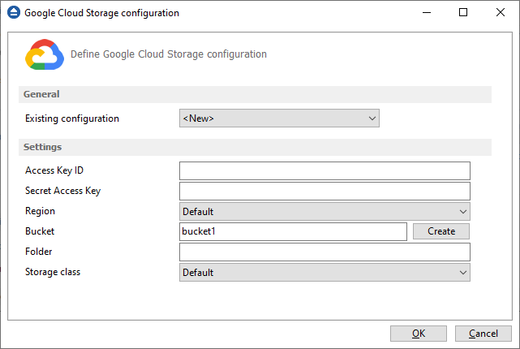Viewport: 520px width, 349px height.
Task: Click the Region label text
Action: coord(40,211)
